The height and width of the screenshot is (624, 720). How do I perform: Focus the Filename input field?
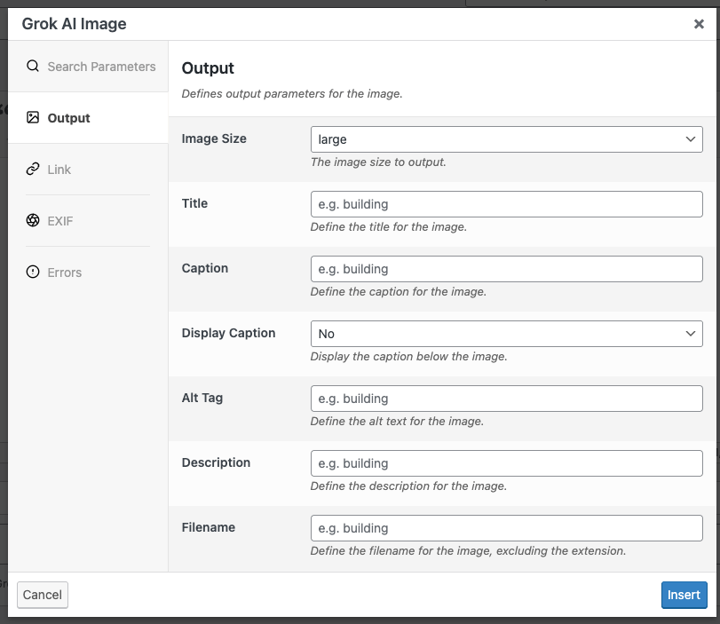click(x=506, y=528)
